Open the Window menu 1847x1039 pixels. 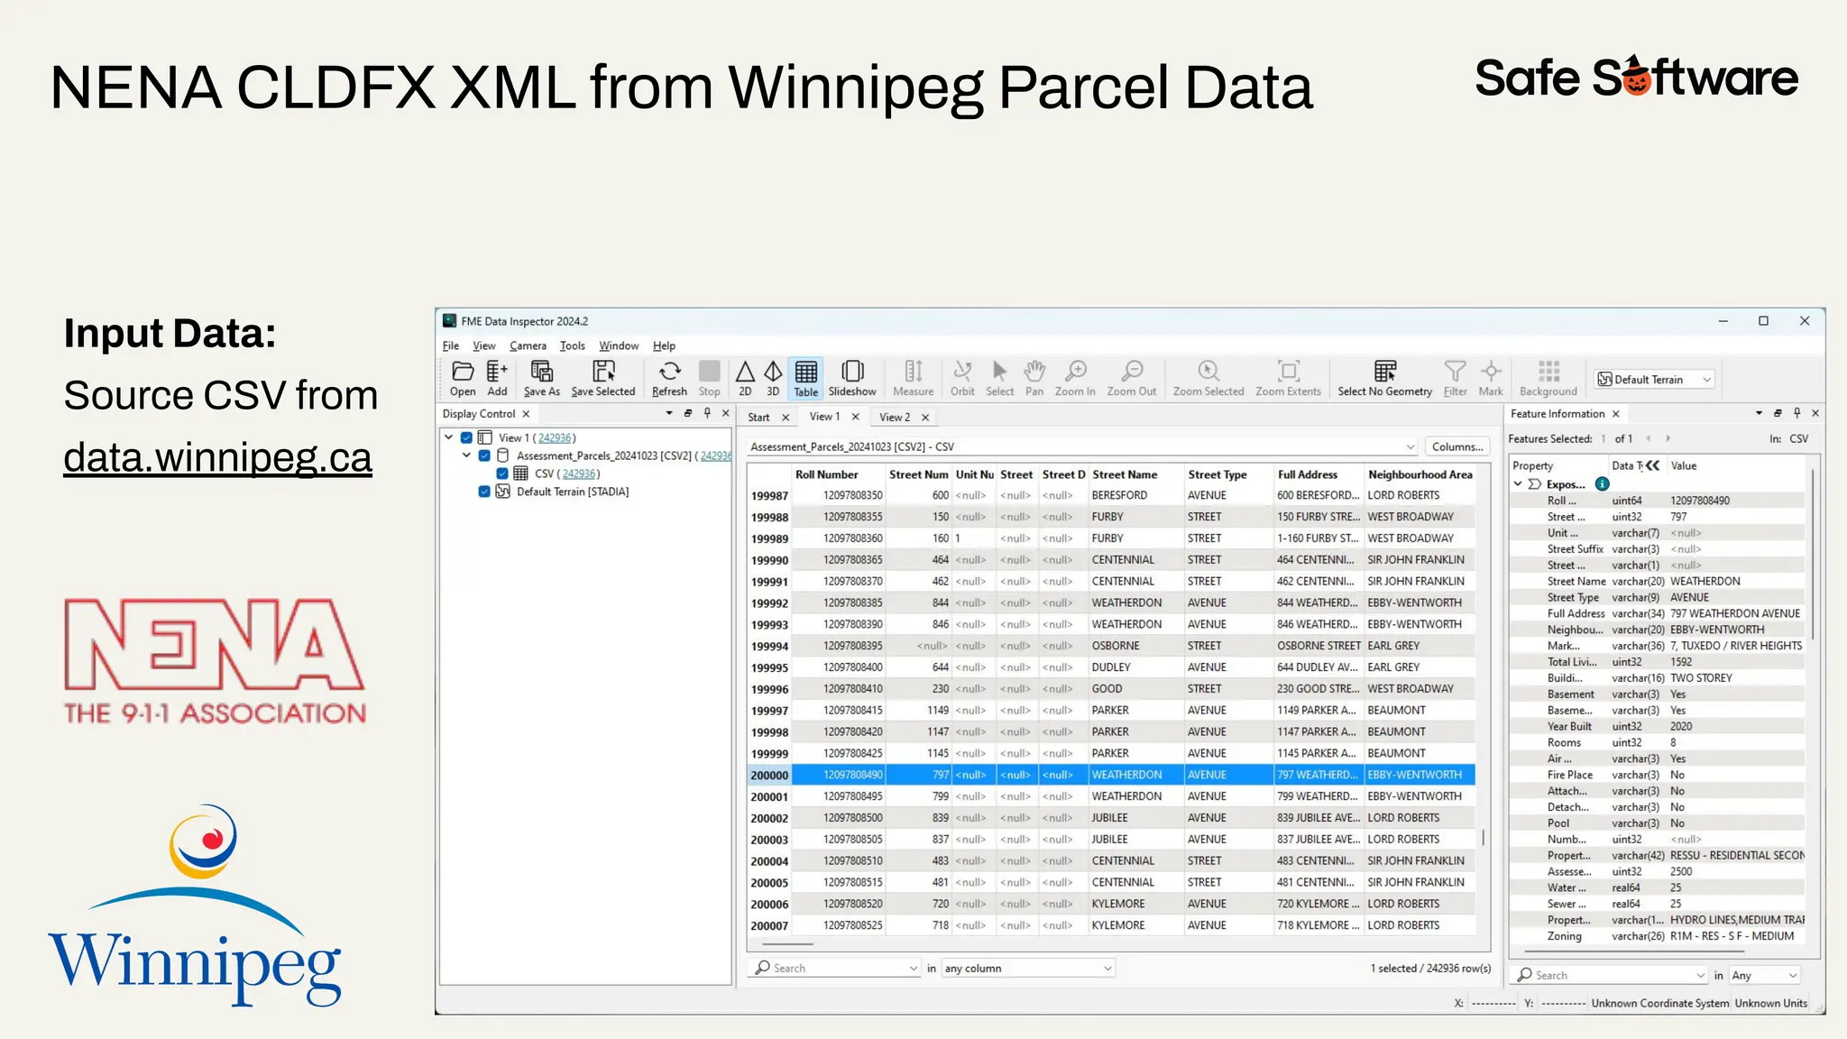[x=619, y=345]
